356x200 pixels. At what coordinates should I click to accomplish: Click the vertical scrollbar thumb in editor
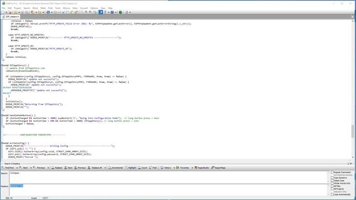(353, 131)
